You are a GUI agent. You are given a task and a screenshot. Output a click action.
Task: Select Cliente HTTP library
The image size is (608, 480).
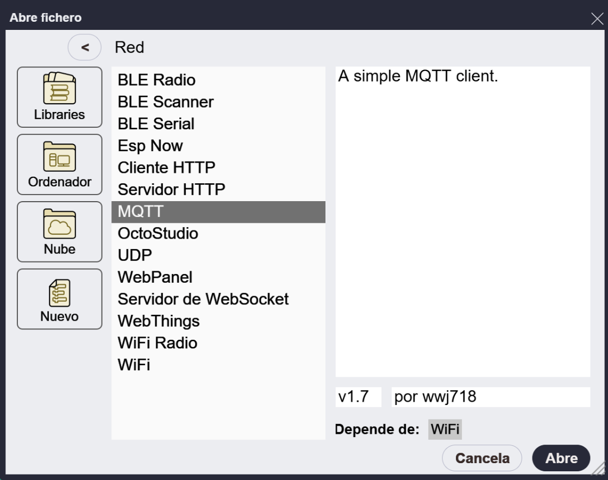[x=218, y=167]
